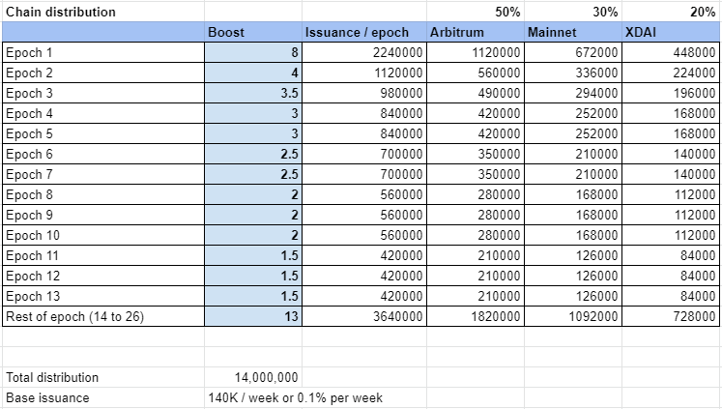The image size is (722, 409).
Task: Click the 'Issuance / epoch' column header
Action: pos(364,32)
